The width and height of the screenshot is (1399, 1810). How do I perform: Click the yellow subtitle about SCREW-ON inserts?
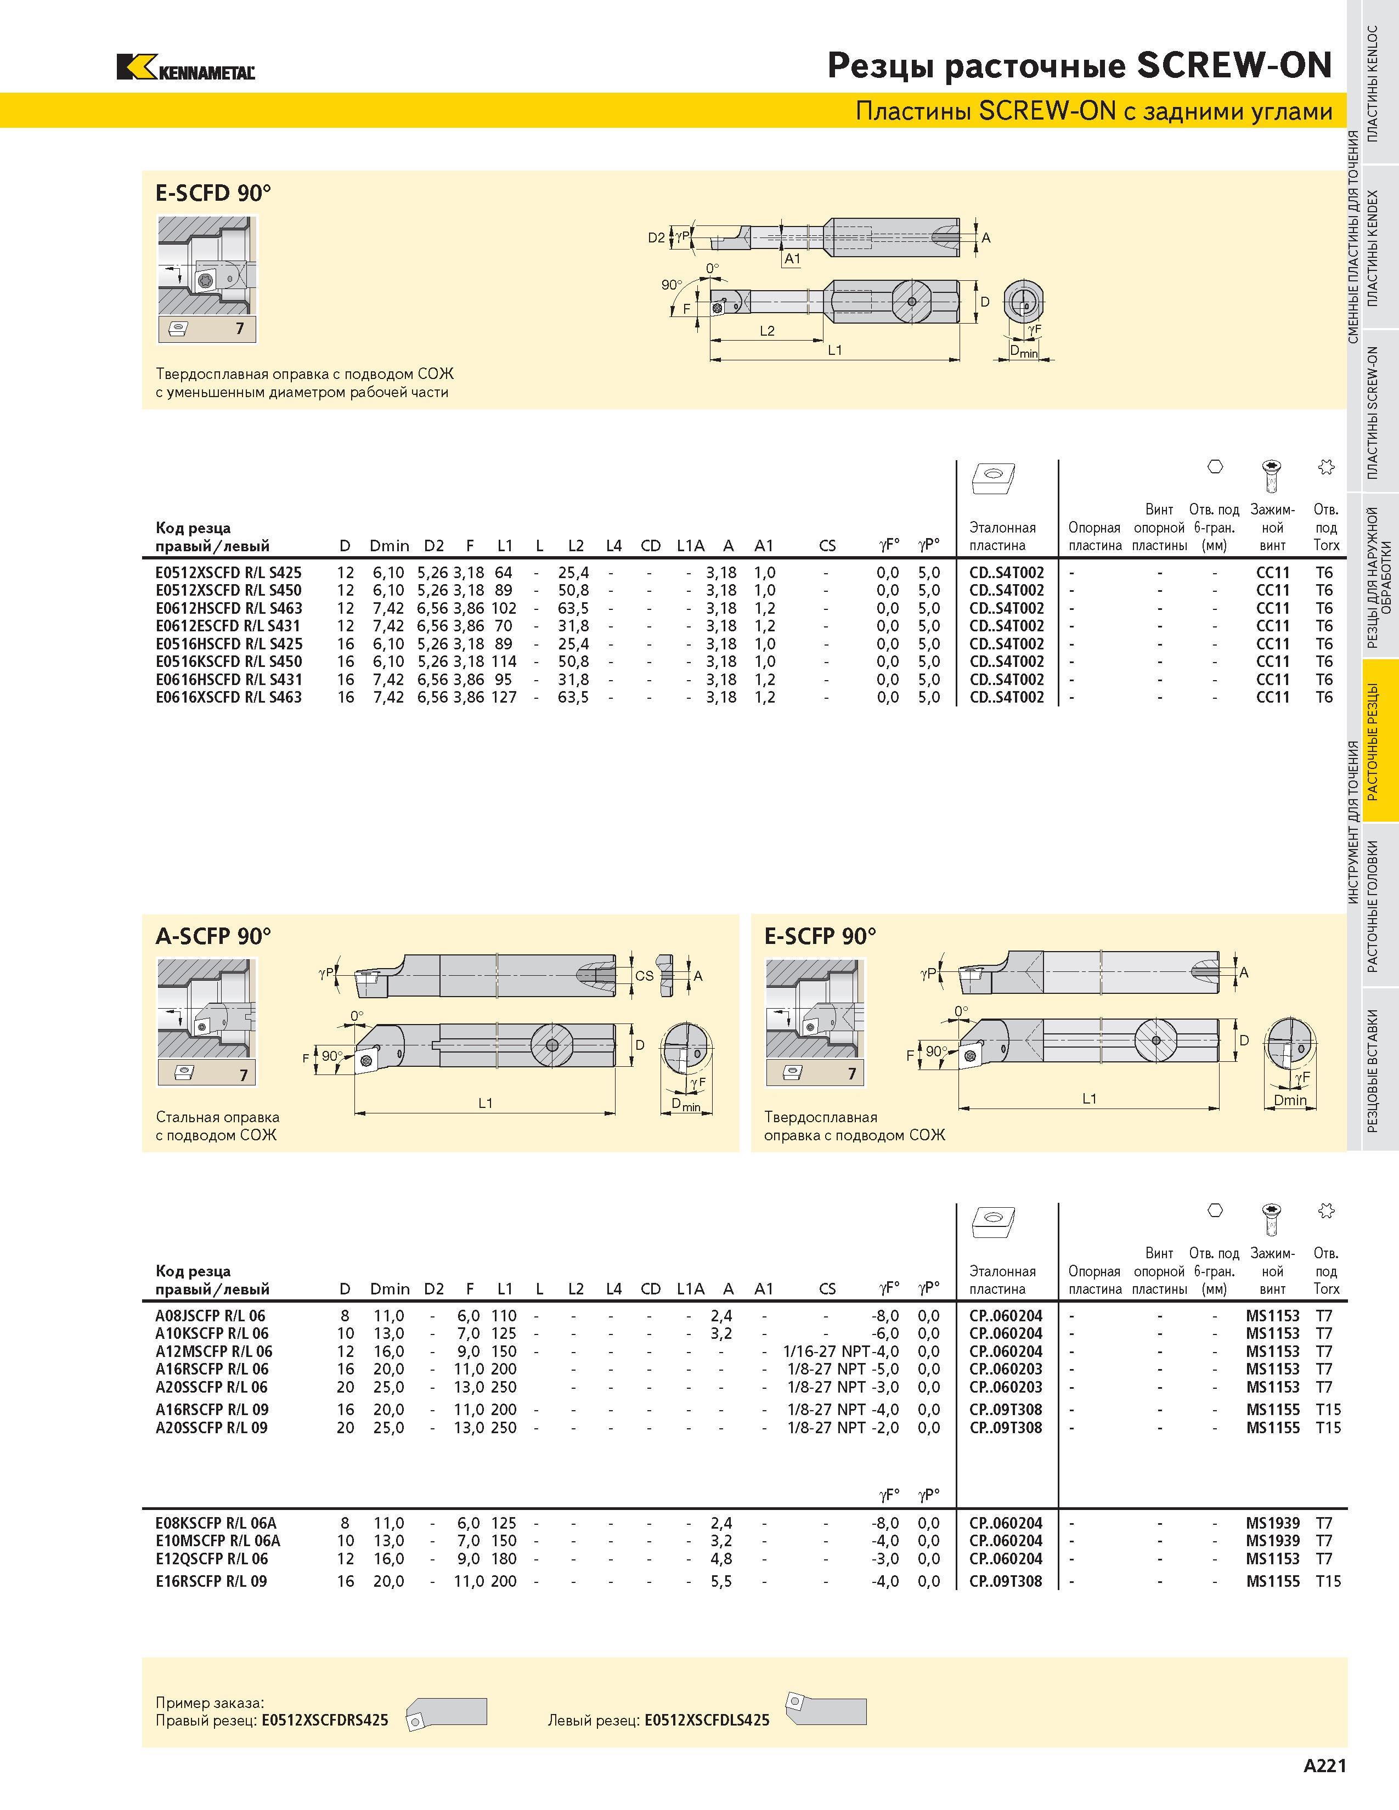pyautogui.click(x=1094, y=111)
